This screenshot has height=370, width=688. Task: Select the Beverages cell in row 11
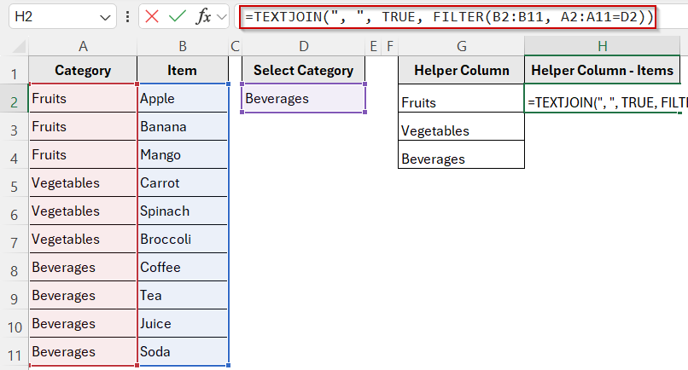coord(83,351)
